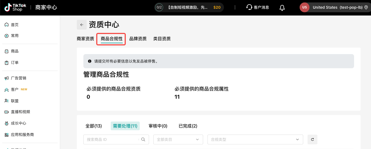The height and width of the screenshot is (149, 371).
Task: Show the 已完成(2) items
Action: pyautogui.click(x=188, y=126)
